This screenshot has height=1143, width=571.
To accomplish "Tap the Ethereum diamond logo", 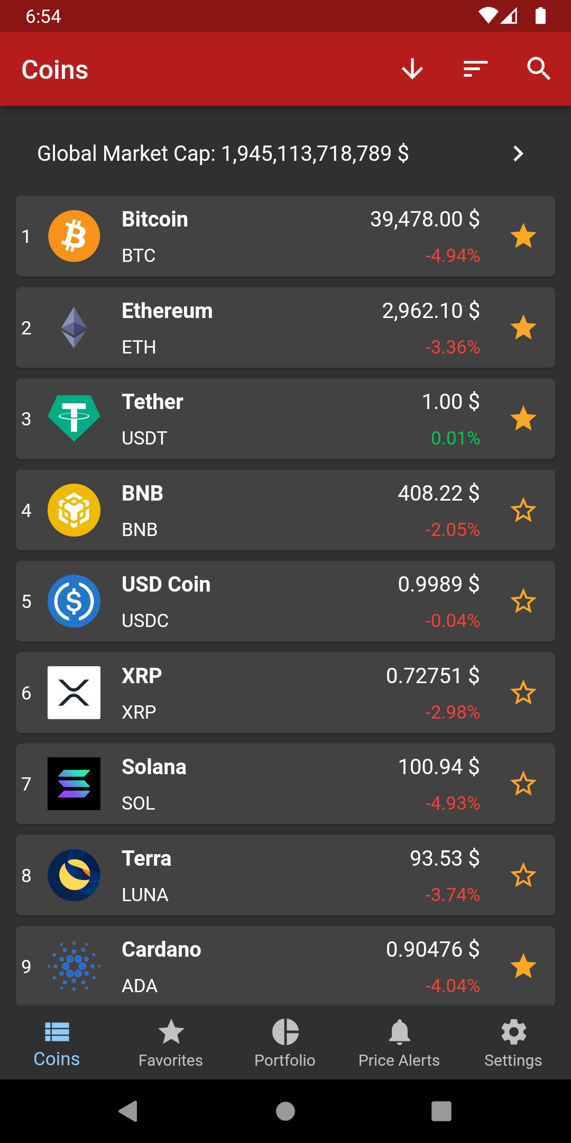I will [74, 328].
